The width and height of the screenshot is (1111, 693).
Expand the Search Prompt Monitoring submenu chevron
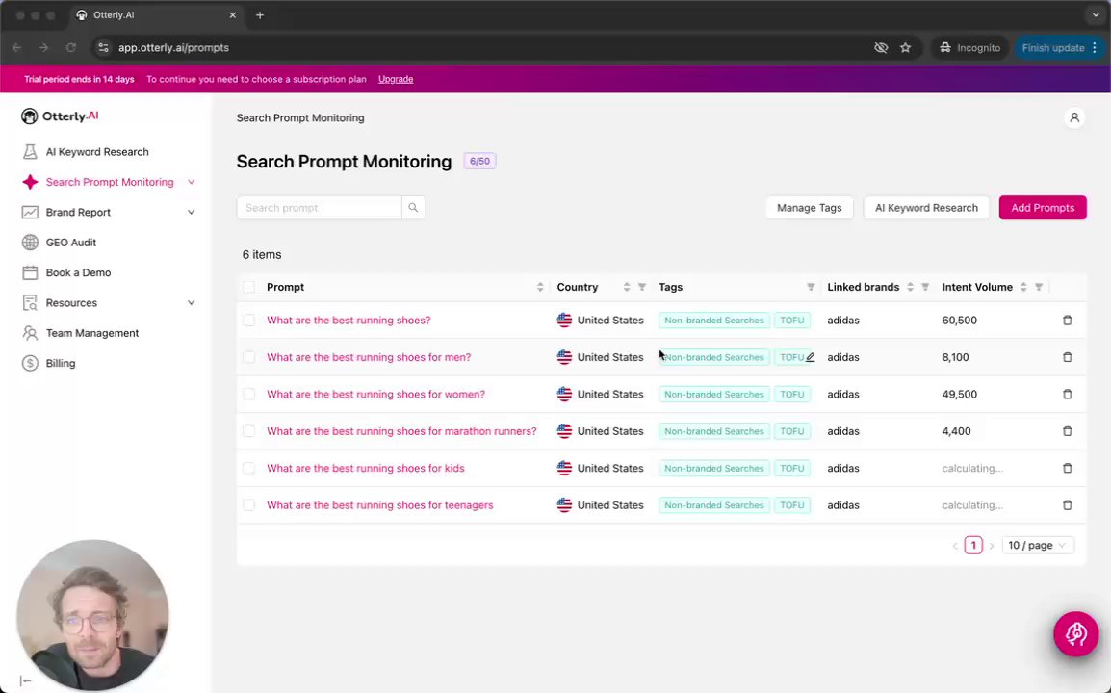coord(191,182)
